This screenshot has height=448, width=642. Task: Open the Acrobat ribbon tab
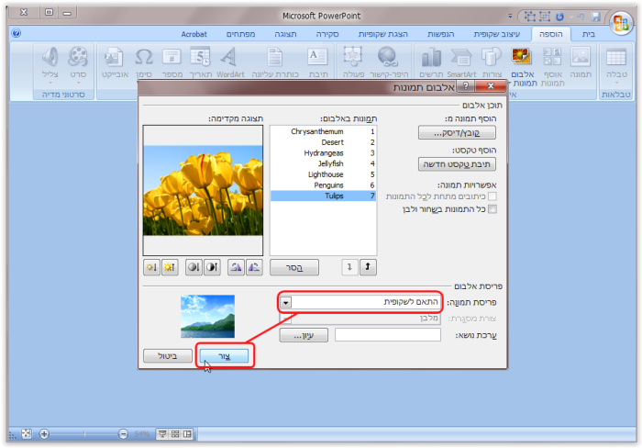click(194, 33)
